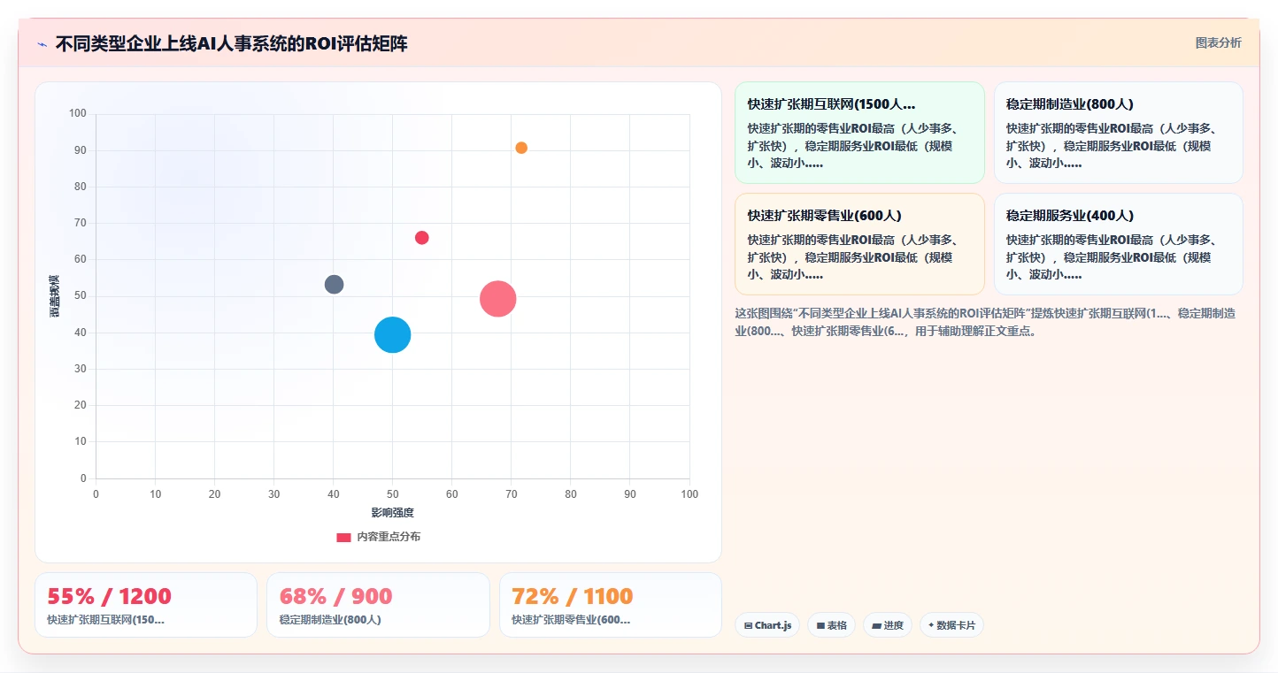Click the 快速扩张期互联网(150… stat caption
This screenshot has height=673, width=1278.
(x=105, y=620)
